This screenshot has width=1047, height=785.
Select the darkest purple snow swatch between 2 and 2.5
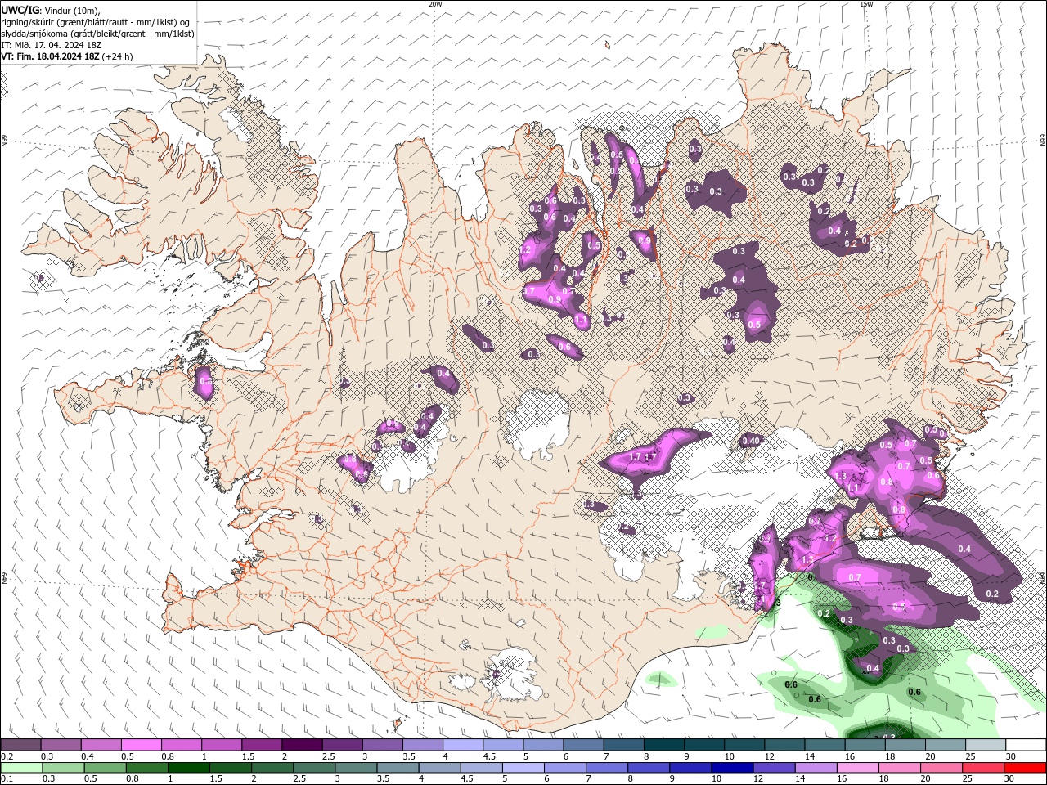tap(301, 745)
